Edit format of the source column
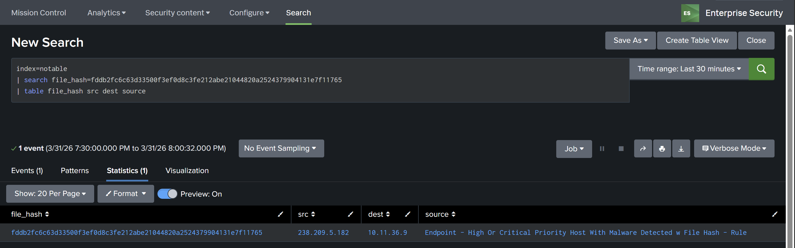 click(774, 214)
